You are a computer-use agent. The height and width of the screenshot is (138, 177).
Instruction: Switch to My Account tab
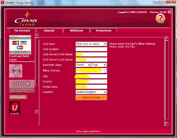click(22, 31)
